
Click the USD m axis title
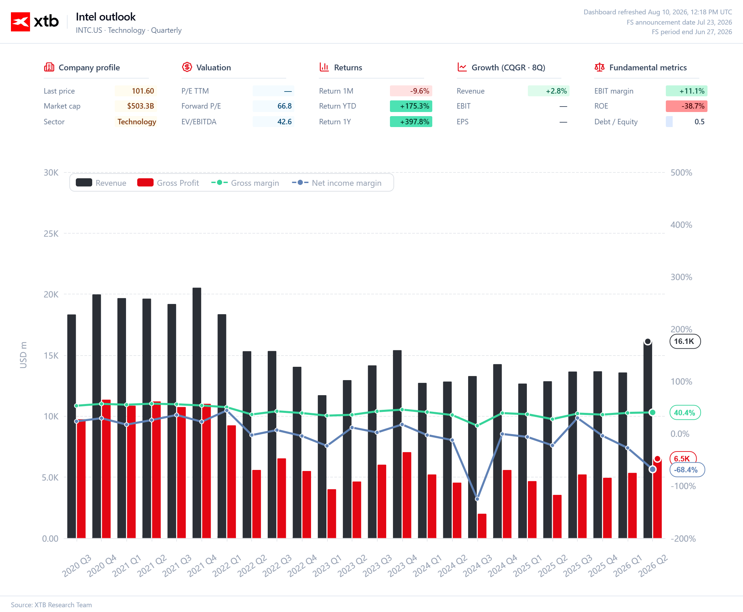point(23,354)
